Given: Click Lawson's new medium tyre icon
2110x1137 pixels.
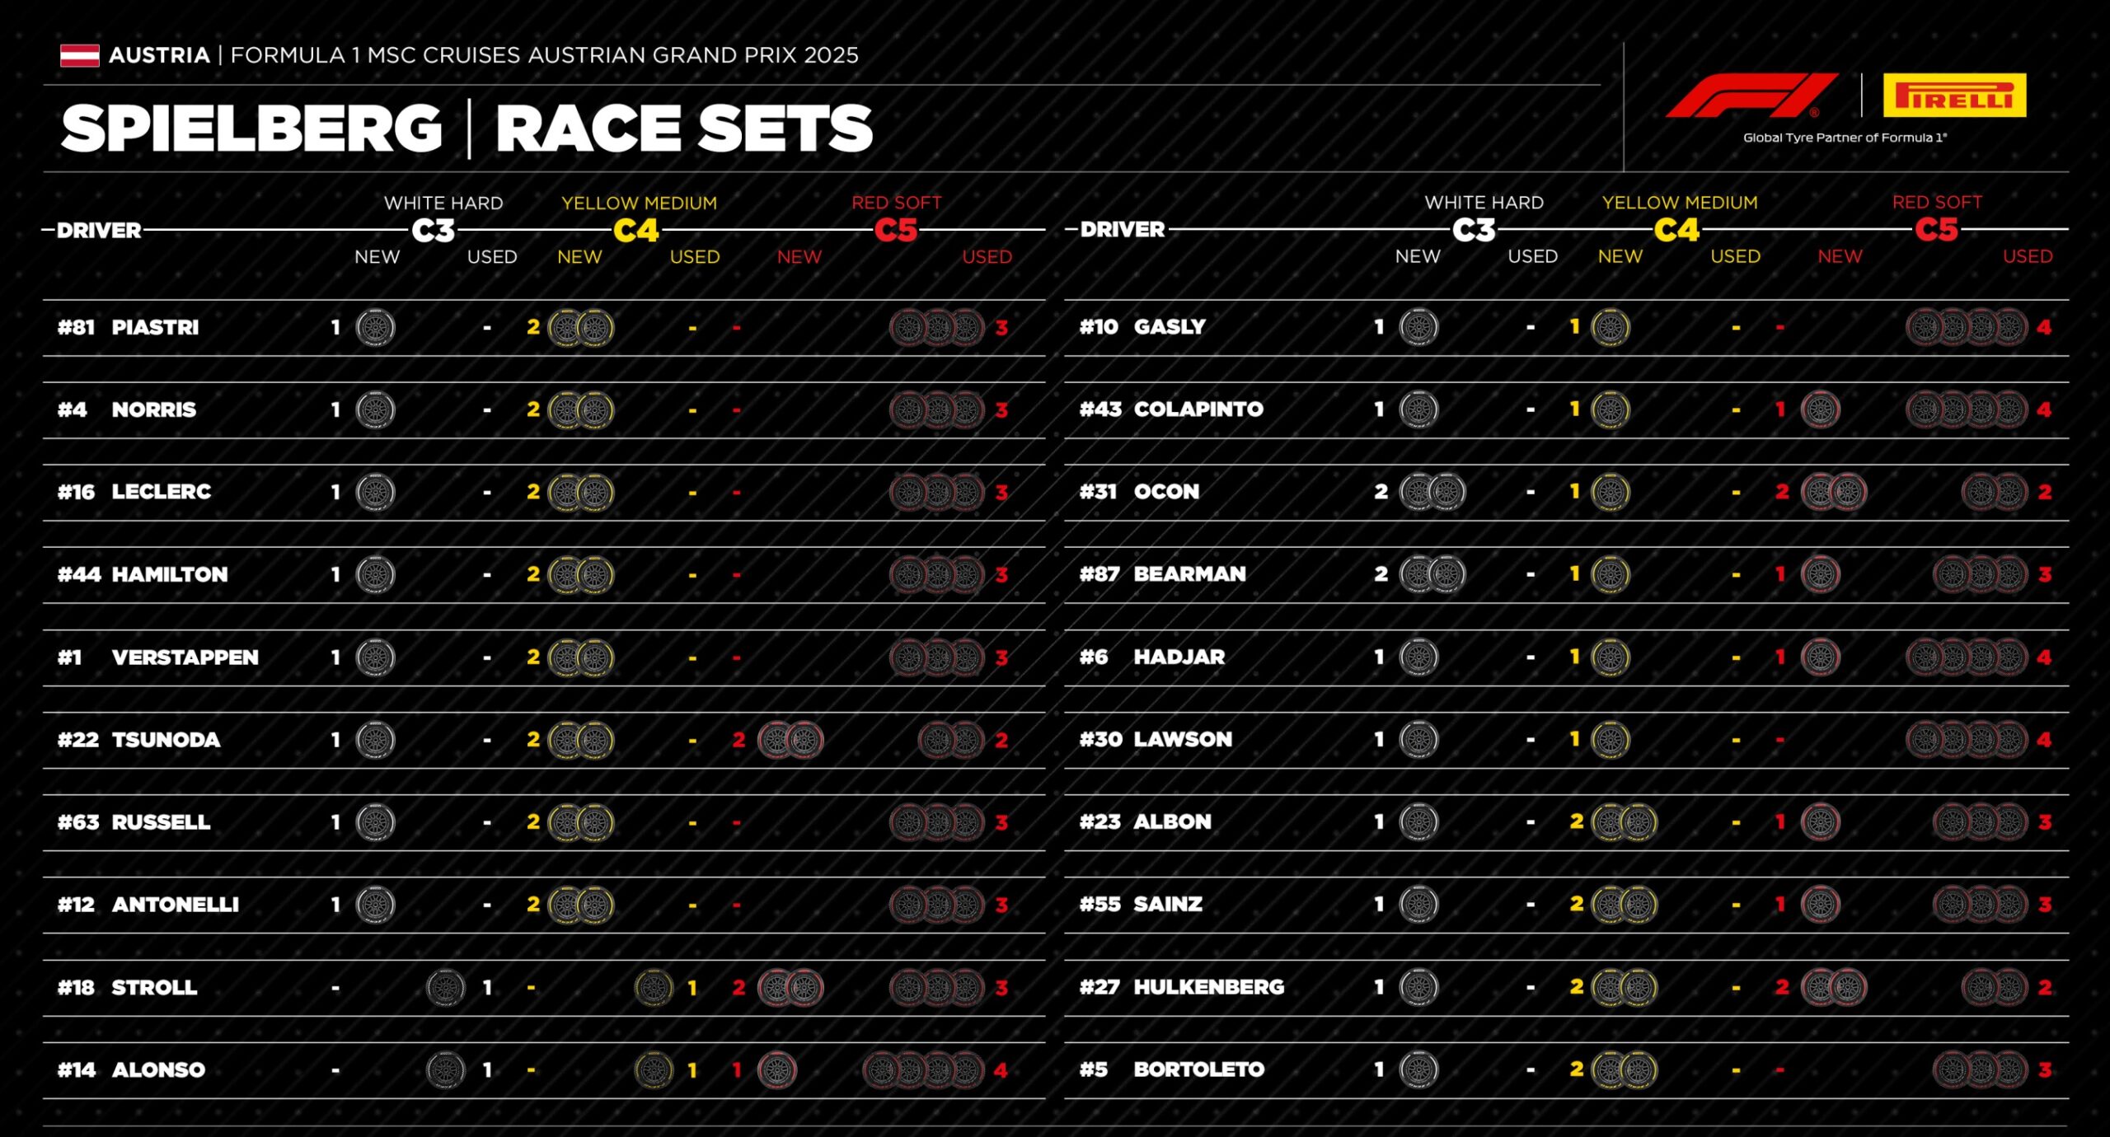Looking at the screenshot, I should (x=1611, y=739).
